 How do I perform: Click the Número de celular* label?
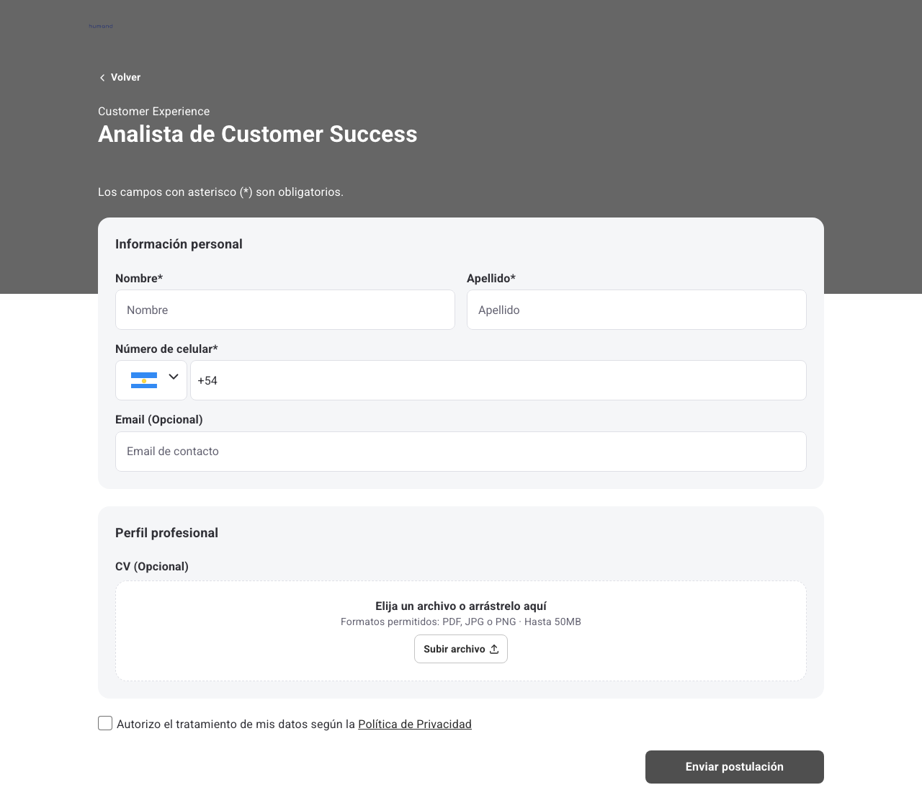click(x=166, y=349)
